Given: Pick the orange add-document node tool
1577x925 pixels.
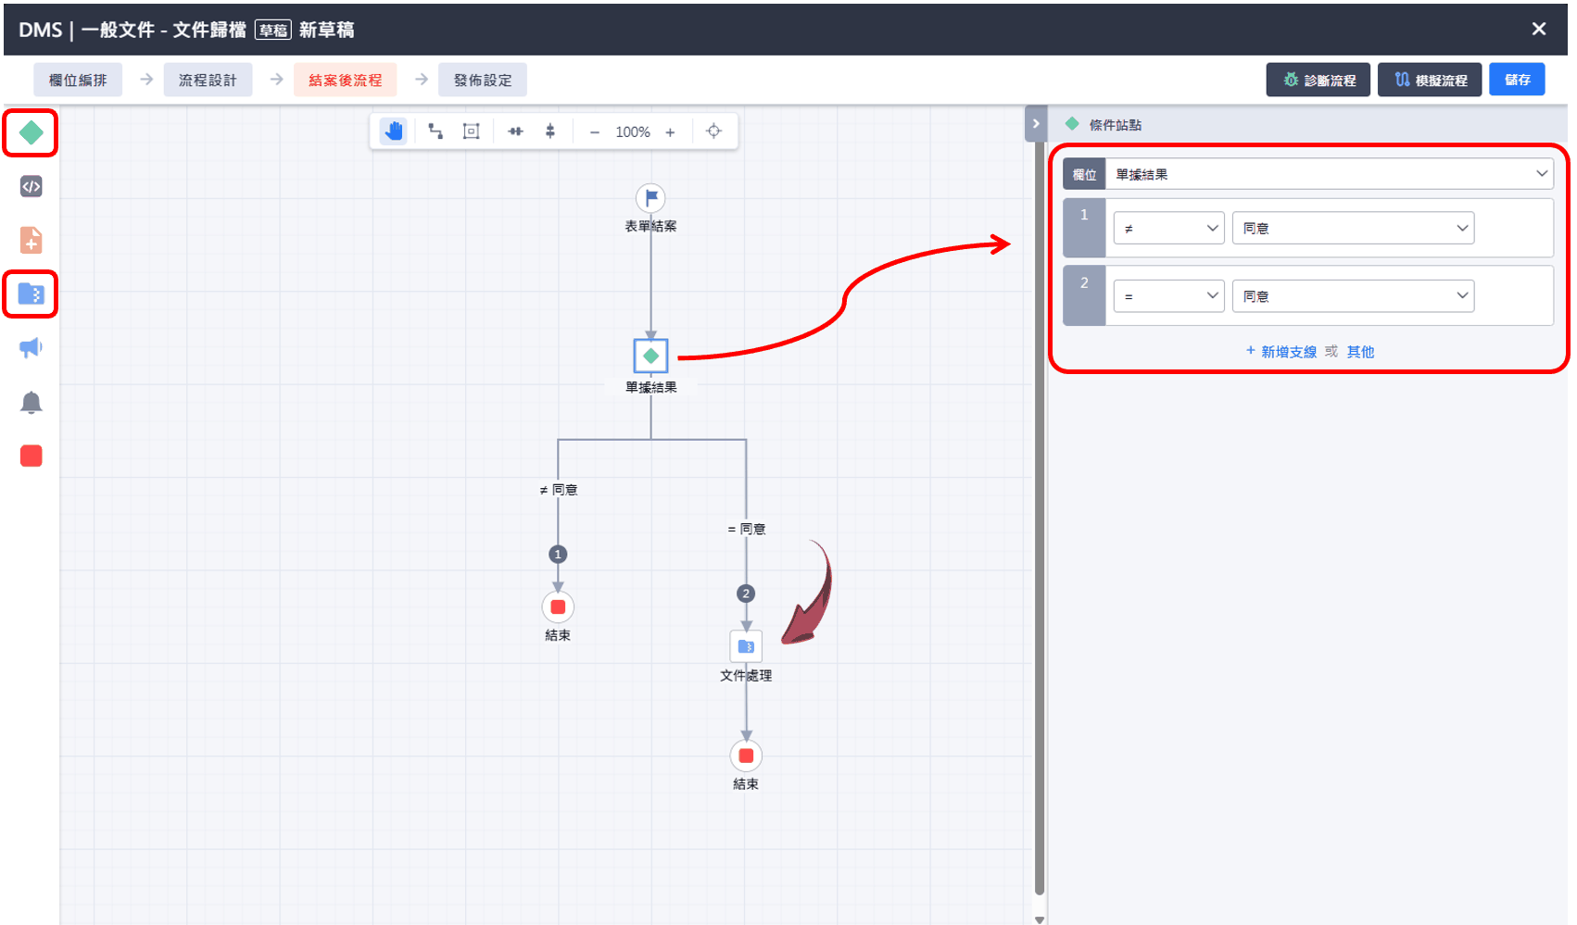Looking at the screenshot, I should click(x=31, y=241).
